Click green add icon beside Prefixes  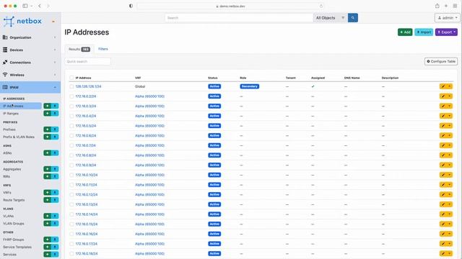click(47, 129)
